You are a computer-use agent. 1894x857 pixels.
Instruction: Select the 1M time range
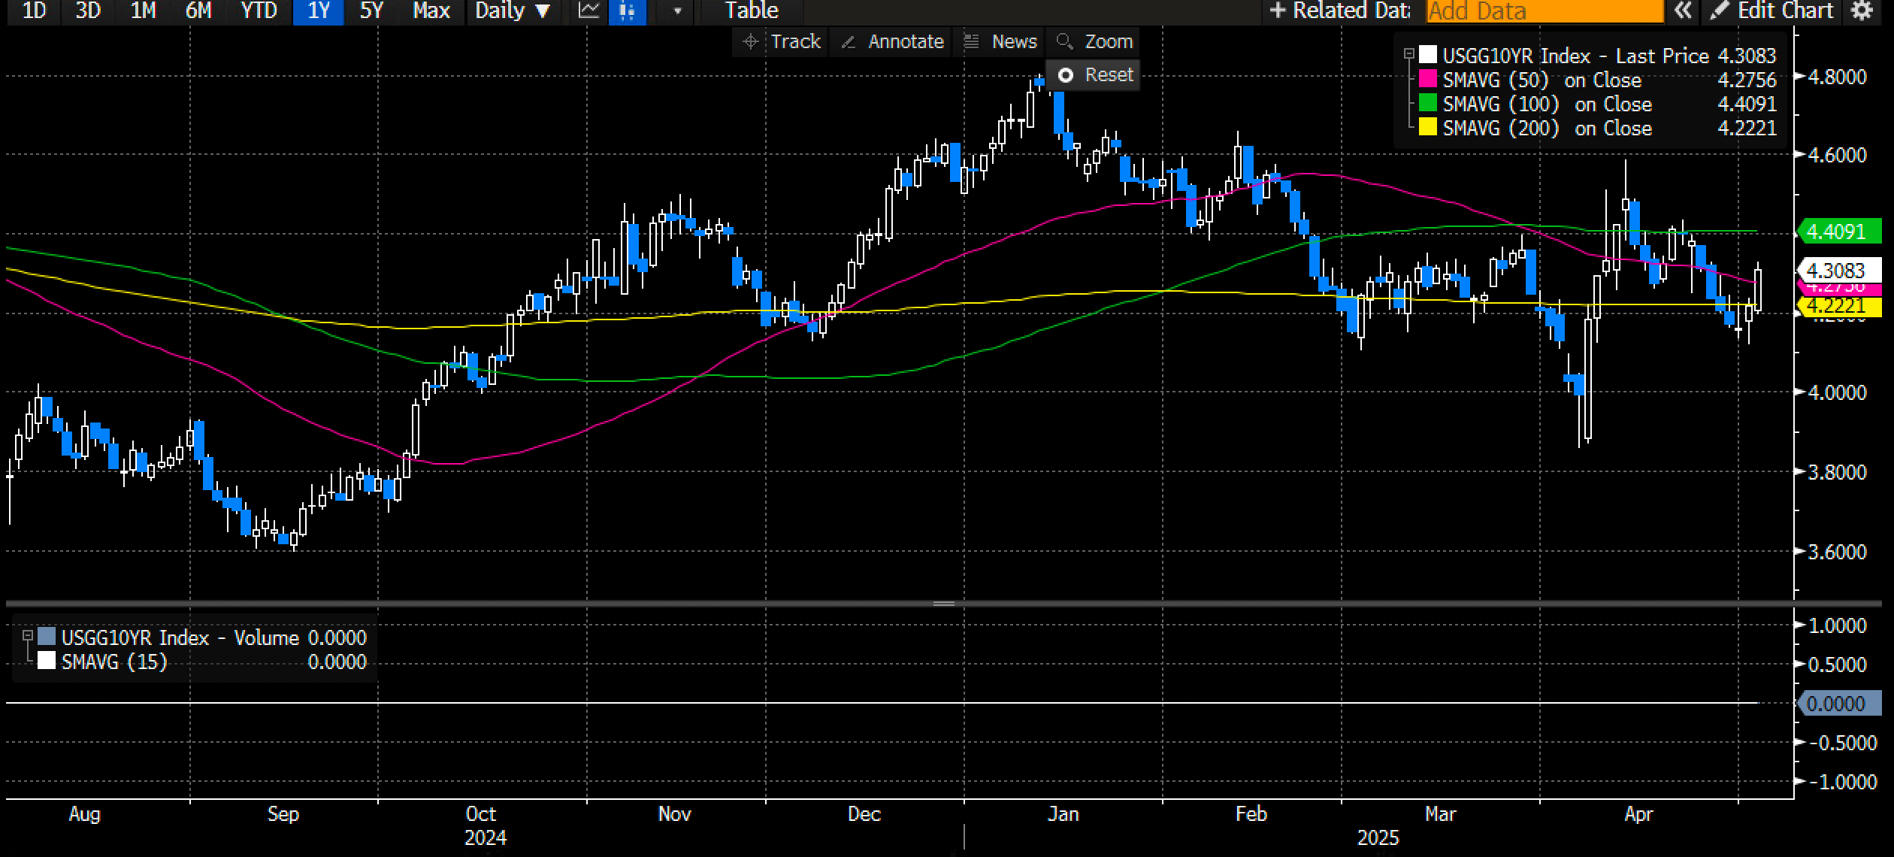[143, 11]
